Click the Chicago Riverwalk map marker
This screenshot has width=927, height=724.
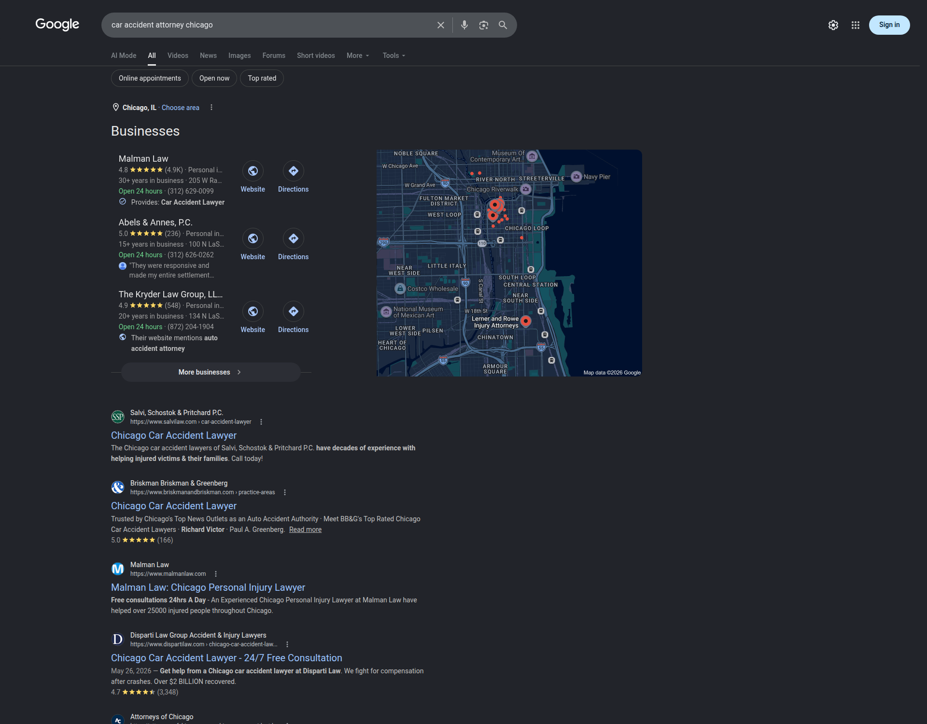[526, 189]
